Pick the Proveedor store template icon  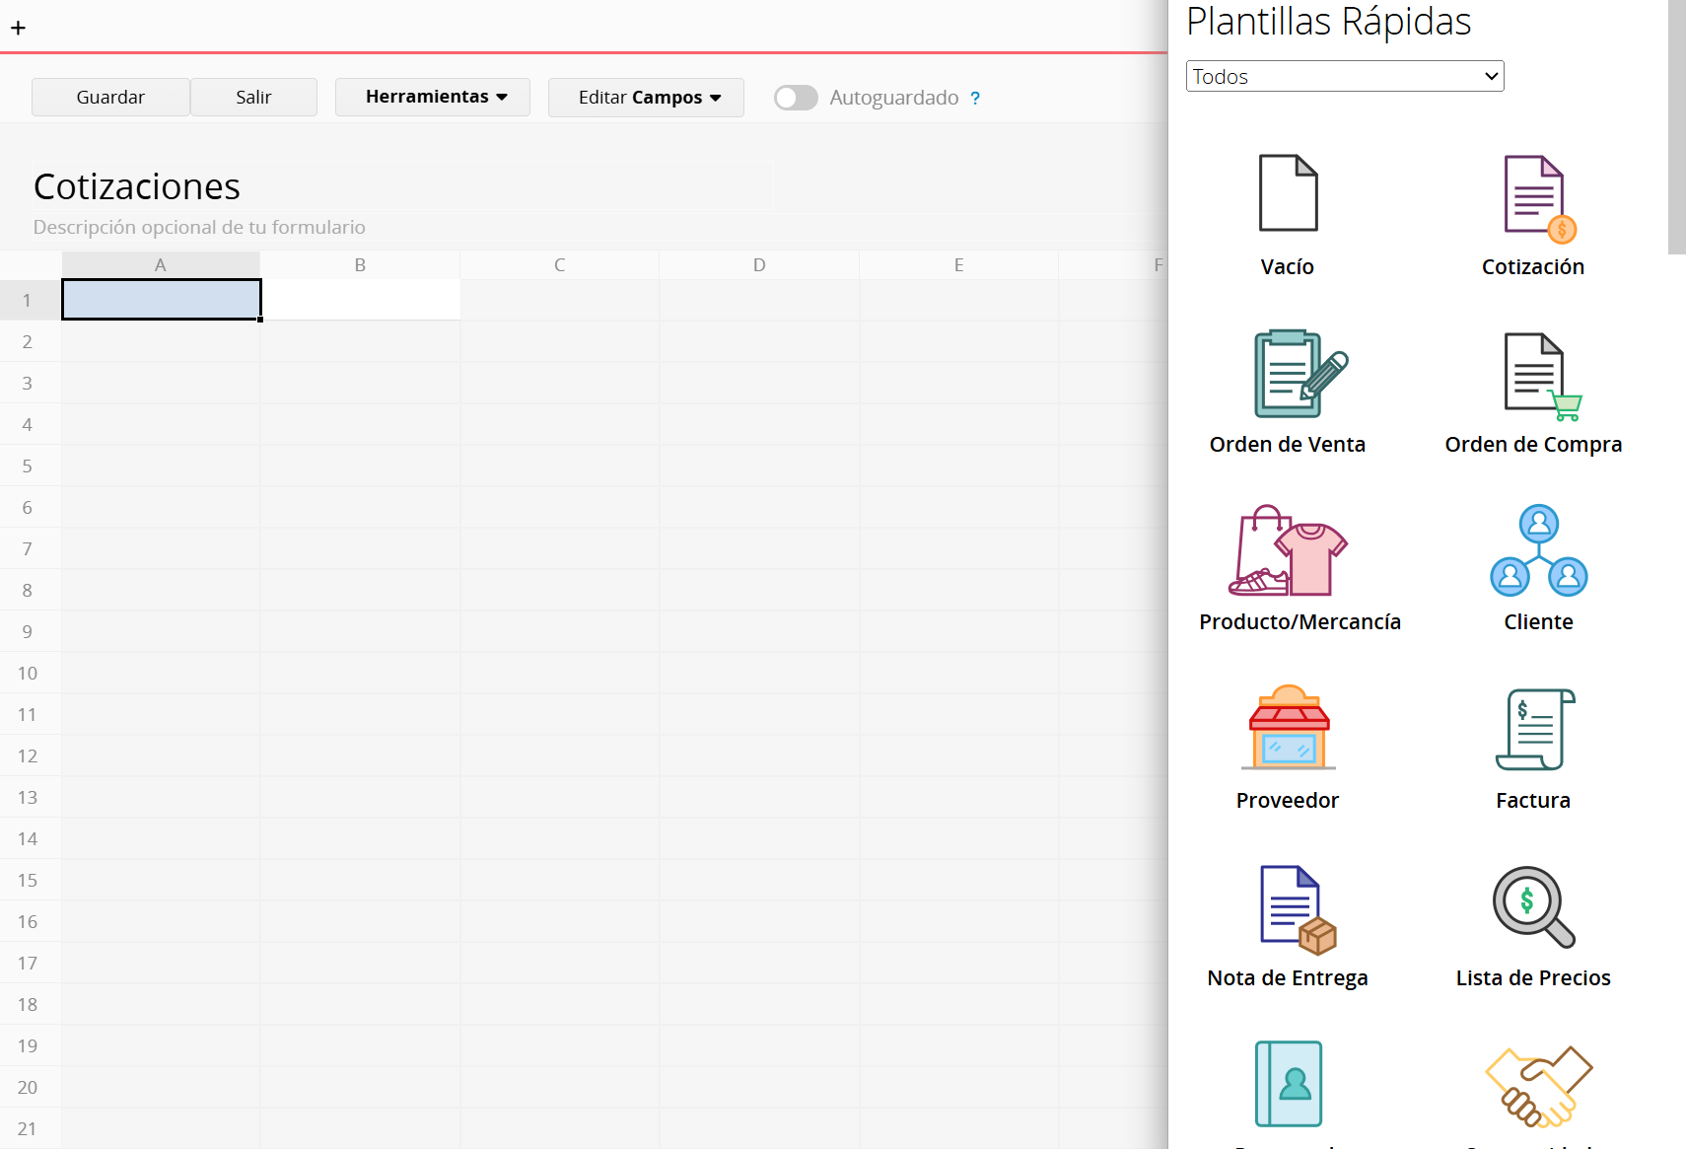(x=1288, y=729)
